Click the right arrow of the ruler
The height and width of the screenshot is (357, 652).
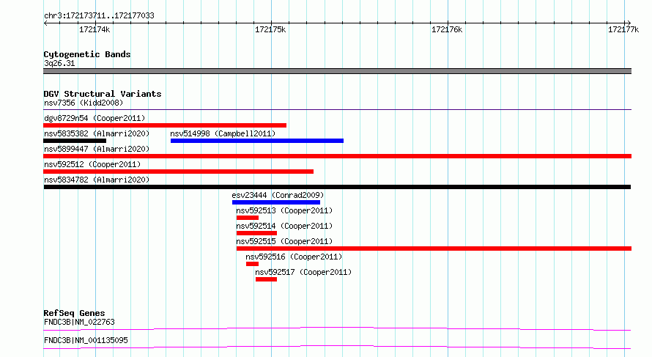click(x=629, y=23)
